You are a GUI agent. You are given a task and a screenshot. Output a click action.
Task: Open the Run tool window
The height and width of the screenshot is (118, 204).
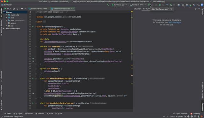point(59,114)
